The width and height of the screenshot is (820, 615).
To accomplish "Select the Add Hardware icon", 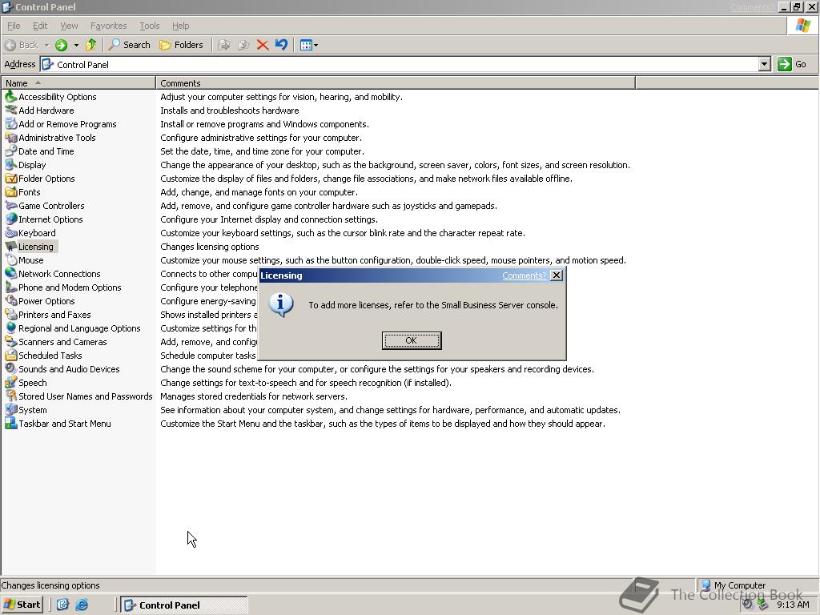I will pyautogui.click(x=10, y=111).
